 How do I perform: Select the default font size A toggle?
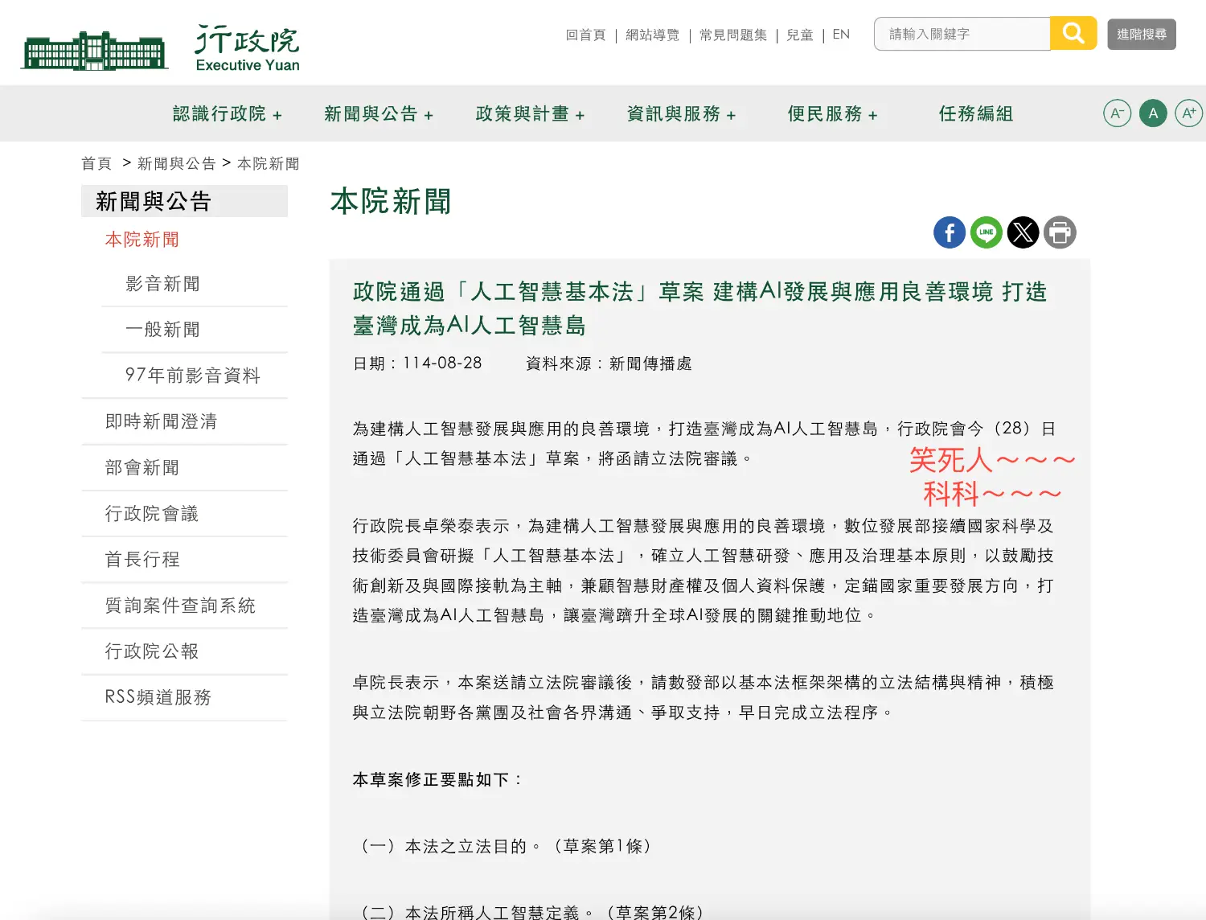click(1153, 113)
